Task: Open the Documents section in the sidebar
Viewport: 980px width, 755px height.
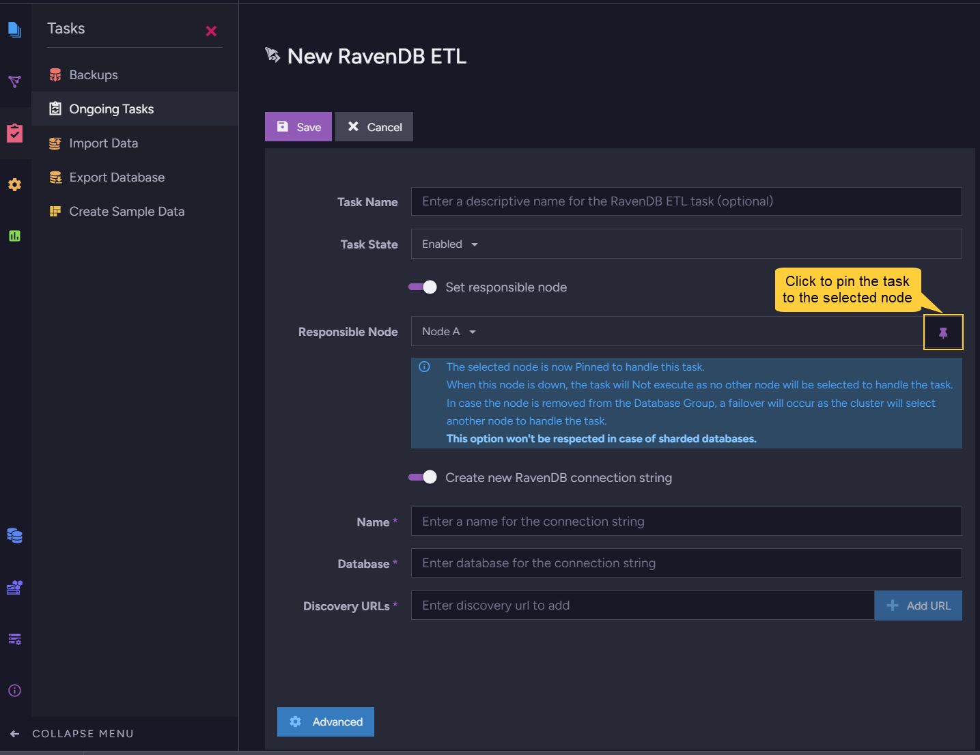Action: click(x=14, y=29)
